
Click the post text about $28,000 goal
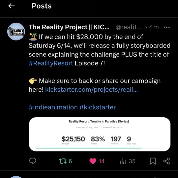coord(100,50)
